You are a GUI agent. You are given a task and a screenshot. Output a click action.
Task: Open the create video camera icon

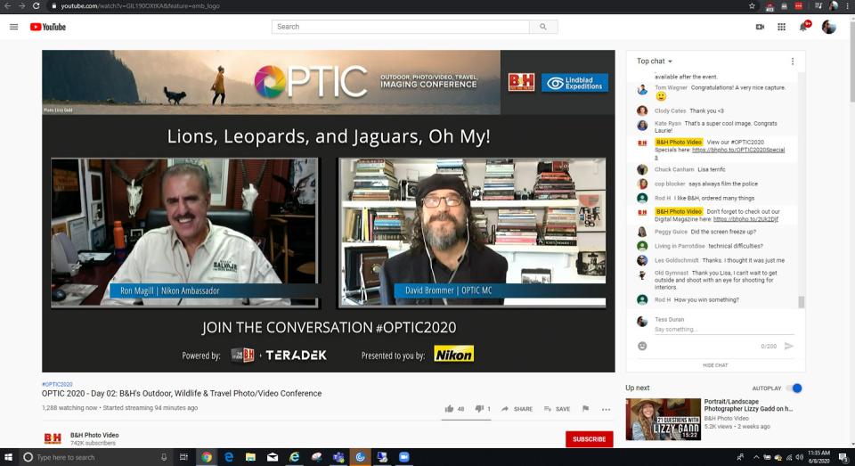760,27
